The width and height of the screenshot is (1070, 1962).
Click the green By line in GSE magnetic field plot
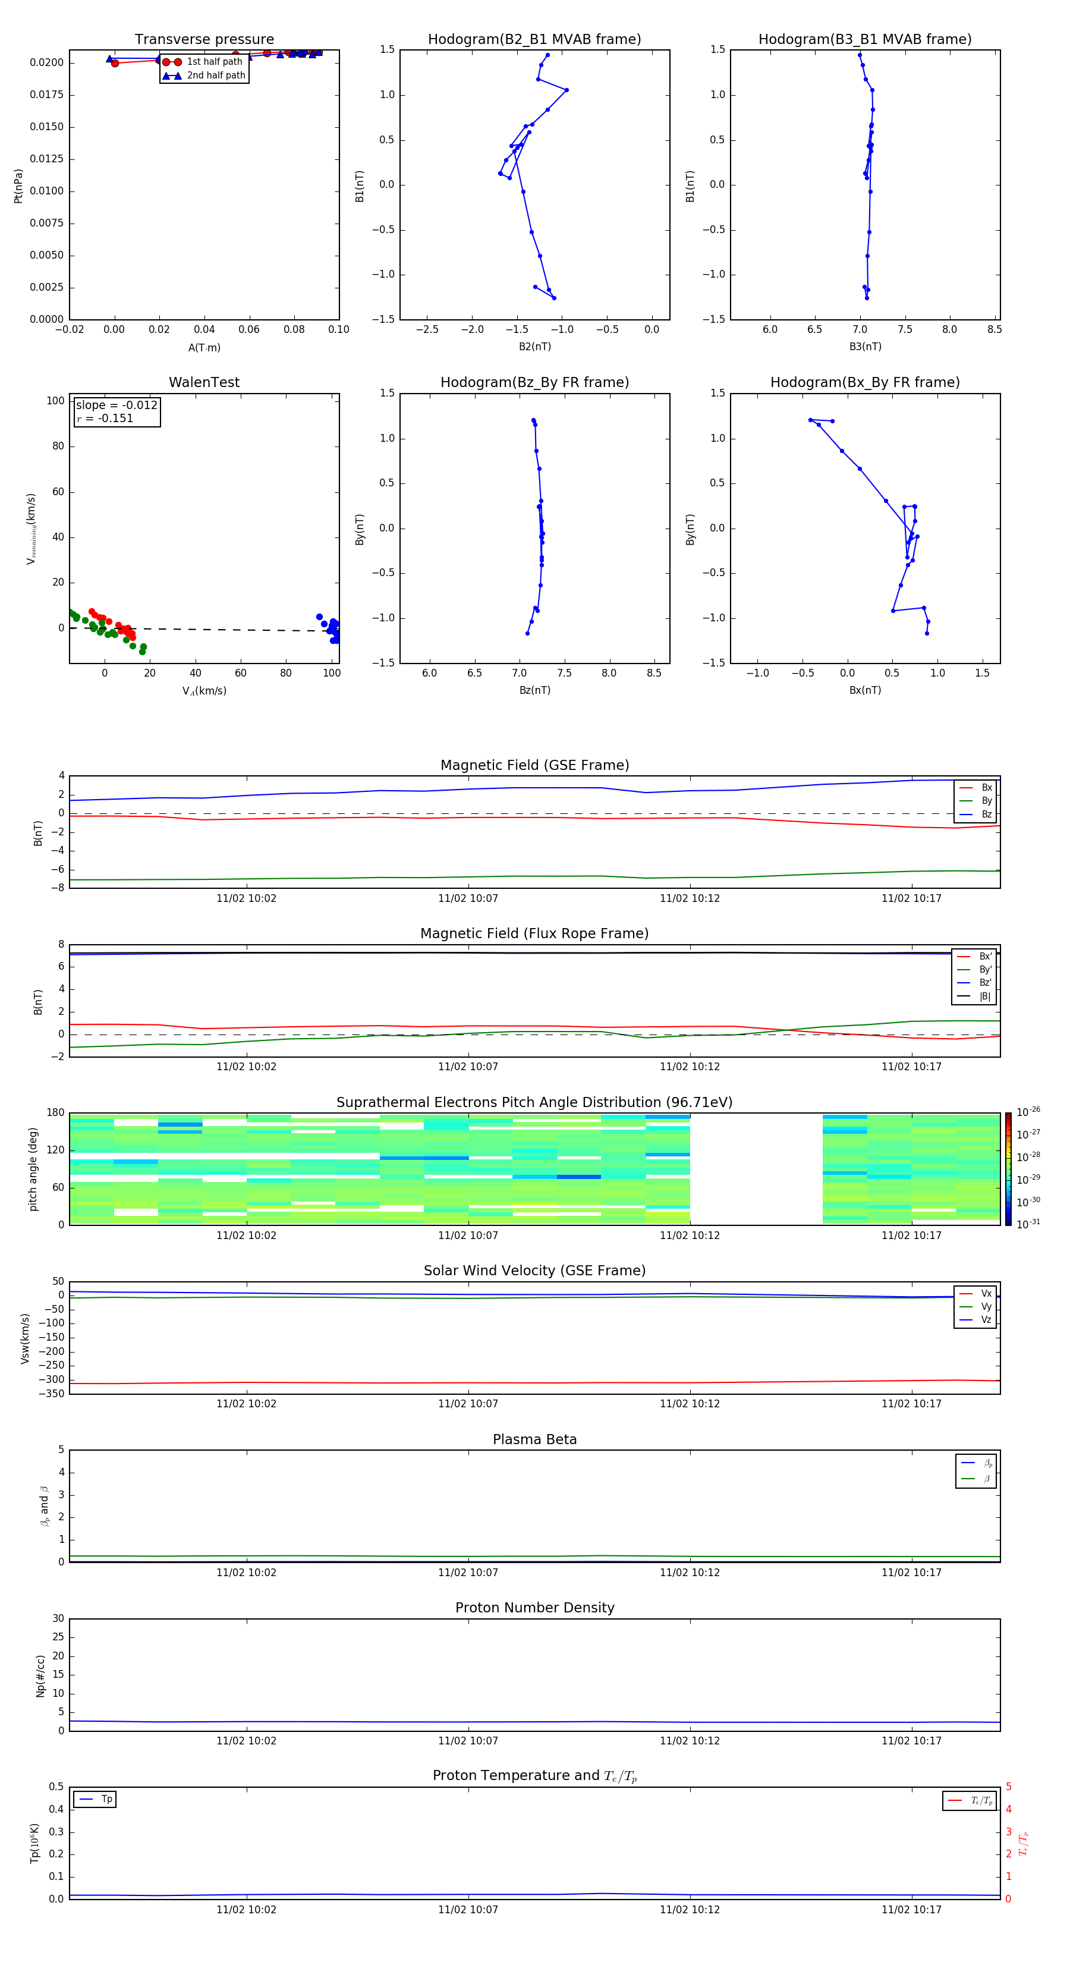pyautogui.click(x=534, y=876)
